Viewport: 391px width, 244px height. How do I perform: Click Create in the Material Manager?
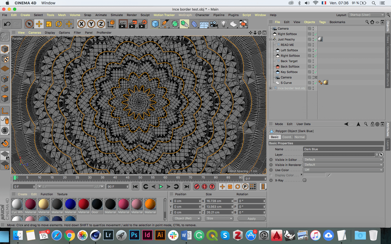[x=23, y=194]
